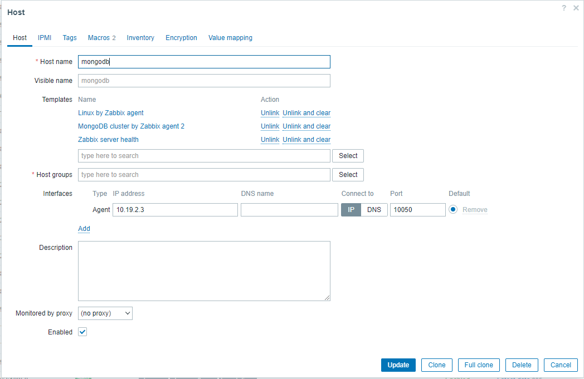Set Connect to IP
This screenshot has width=584, height=379.
coord(351,210)
